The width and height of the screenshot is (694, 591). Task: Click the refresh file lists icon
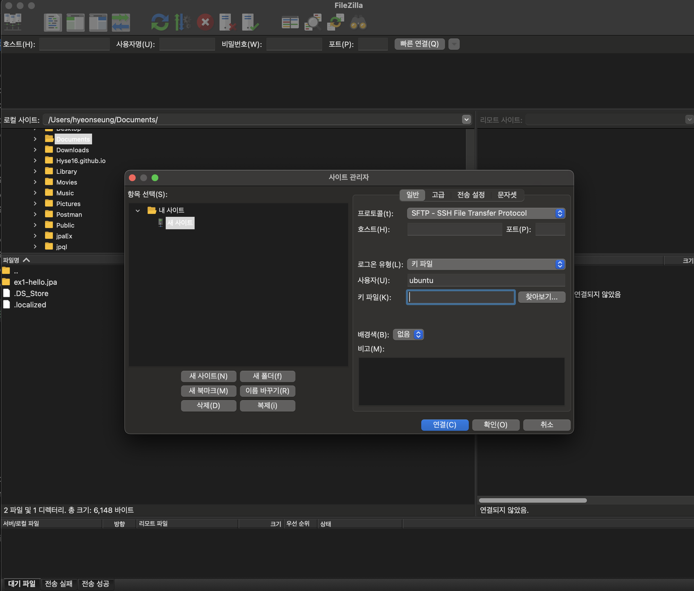click(x=160, y=22)
